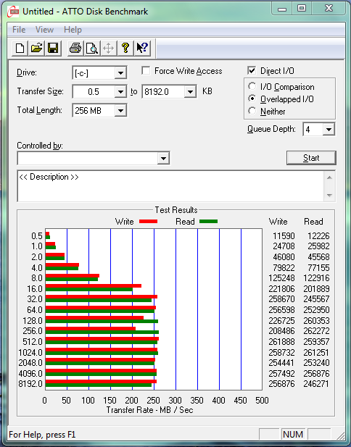
Task: Uncheck the Direct I/O checkbox
Action: pyautogui.click(x=252, y=70)
